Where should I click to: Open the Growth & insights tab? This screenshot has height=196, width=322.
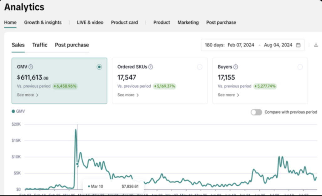[x=43, y=22]
